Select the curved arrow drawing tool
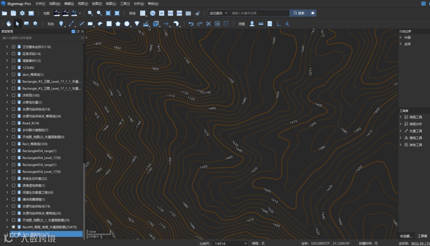Image resolution: width=430 pixels, height=246 pixels. 176,24
